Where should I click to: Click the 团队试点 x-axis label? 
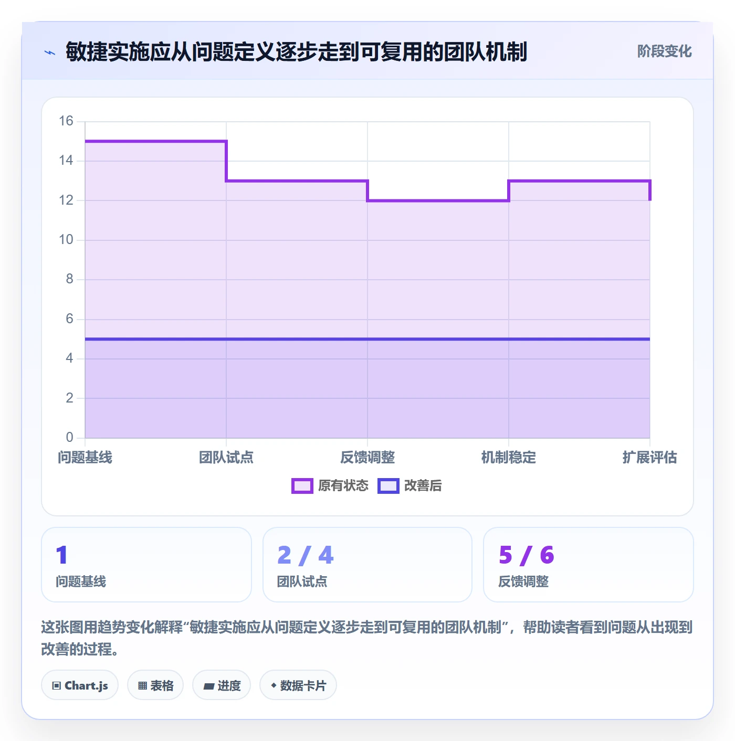tap(226, 458)
